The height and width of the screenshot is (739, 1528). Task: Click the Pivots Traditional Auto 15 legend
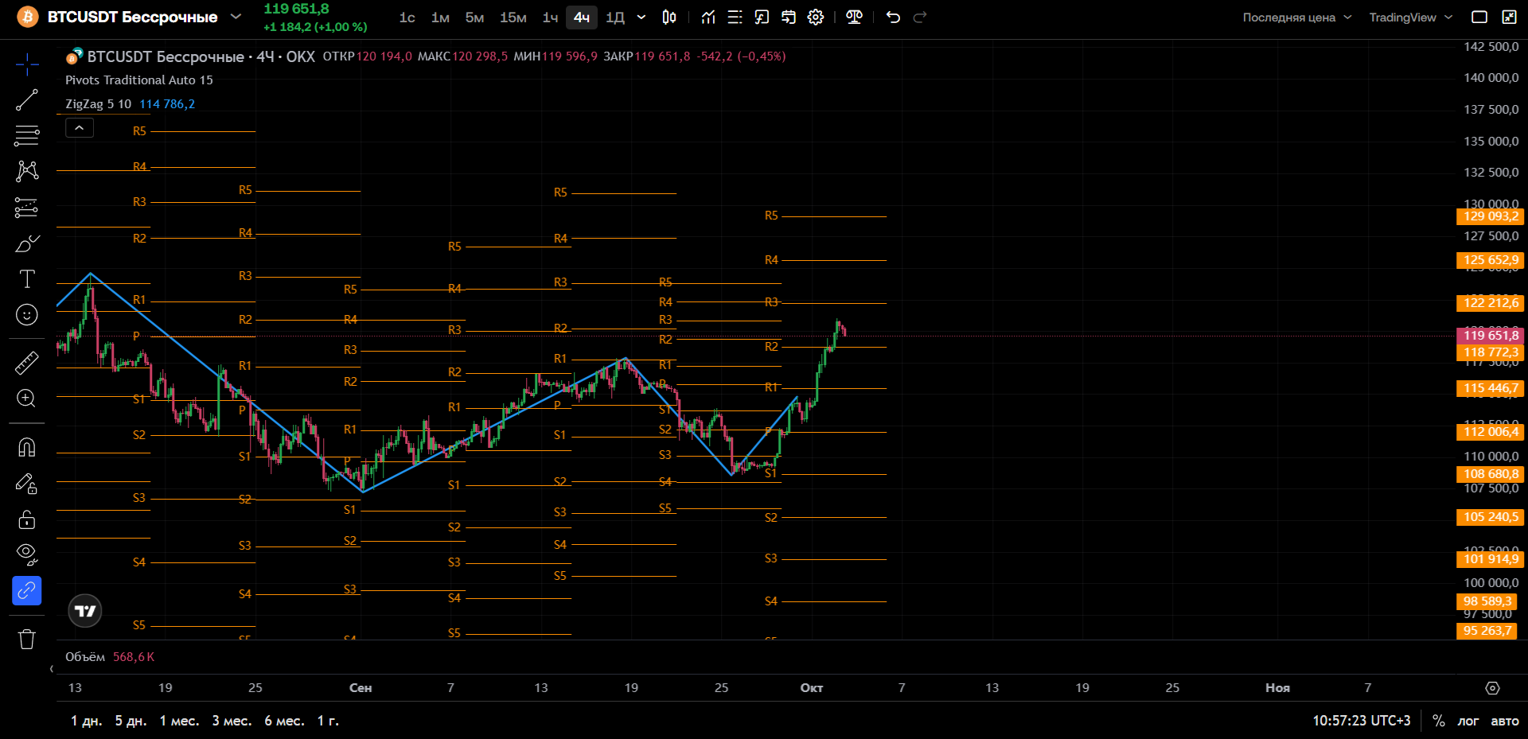(139, 80)
